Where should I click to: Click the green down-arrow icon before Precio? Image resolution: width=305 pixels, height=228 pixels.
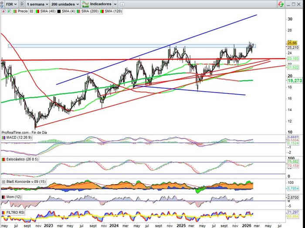coord(7,11)
